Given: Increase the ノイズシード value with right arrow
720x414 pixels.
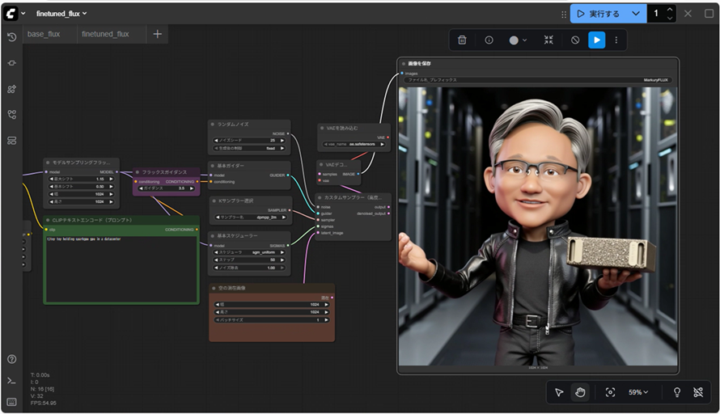Looking at the screenshot, I should point(282,141).
